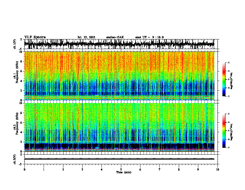Viewport: 245px width, 190px height.
Task: Click time axis tick label "8"
Action: coord(179,170)
